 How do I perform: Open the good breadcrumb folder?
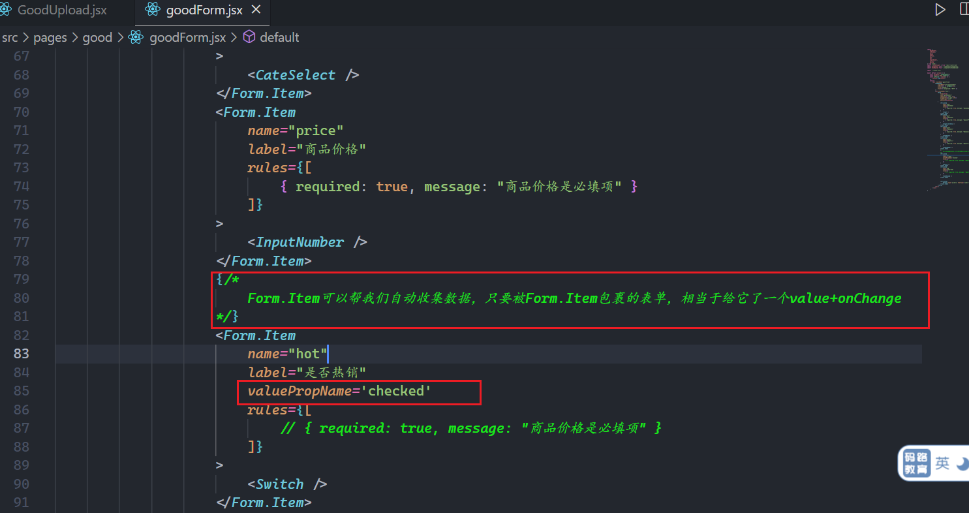(x=98, y=37)
